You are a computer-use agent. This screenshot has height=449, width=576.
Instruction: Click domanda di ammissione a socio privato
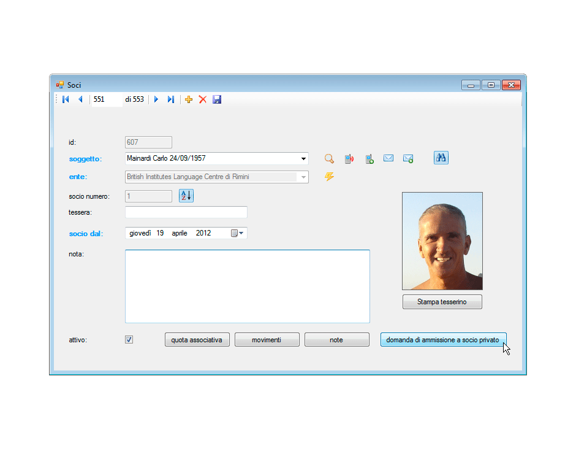tap(444, 340)
